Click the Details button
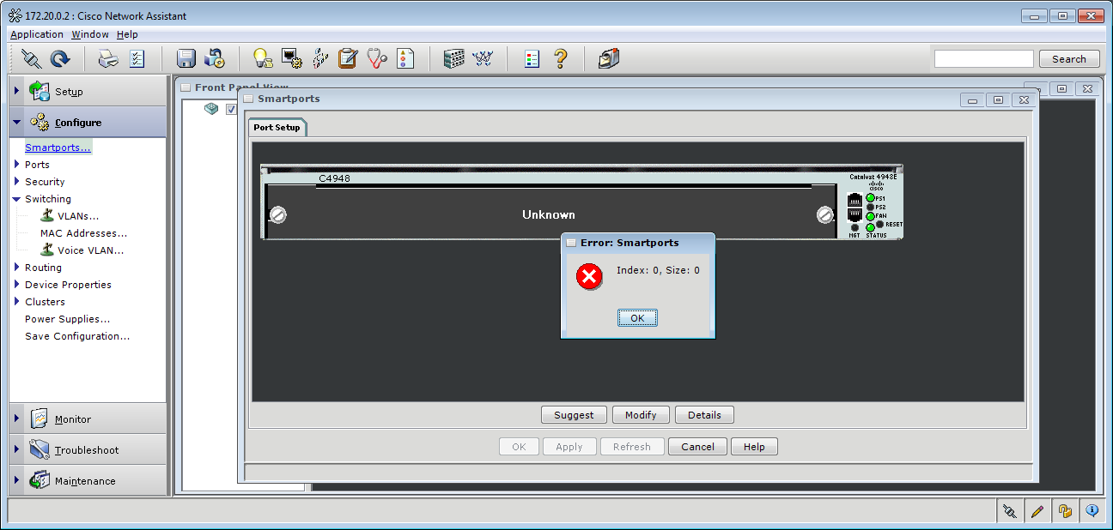1113x530 pixels. (x=704, y=415)
